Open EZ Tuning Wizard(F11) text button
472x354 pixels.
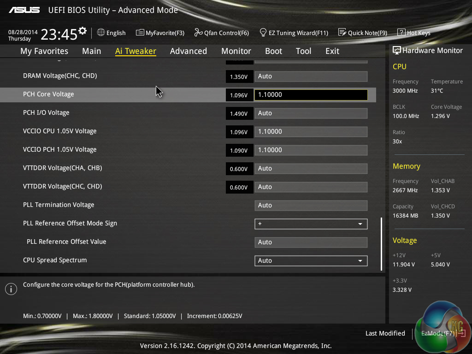click(298, 33)
